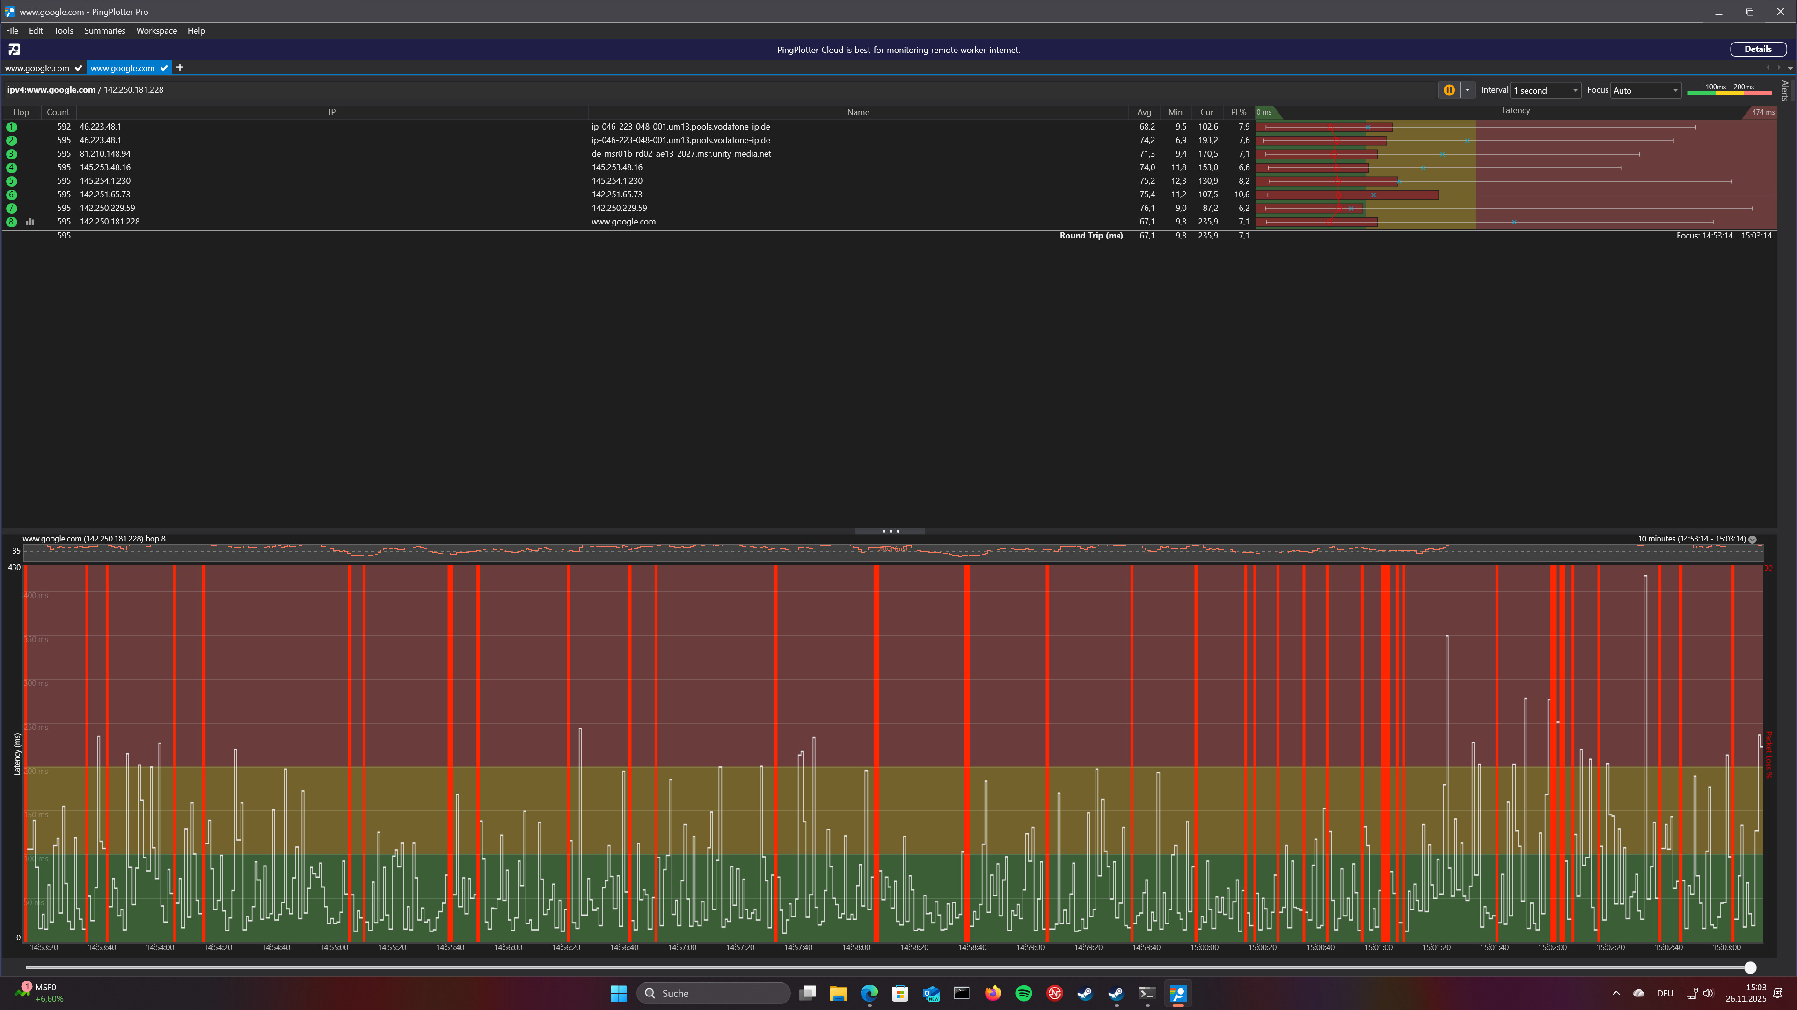Screen dimensions: 1797x1010
Task: Open the Summaries menu
Action: [x=104, y=31]
